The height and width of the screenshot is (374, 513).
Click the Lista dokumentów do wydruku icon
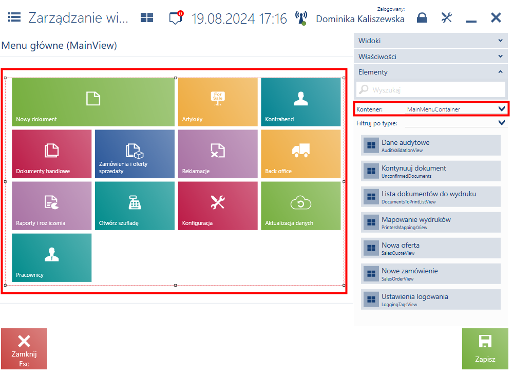coord(371,197)
